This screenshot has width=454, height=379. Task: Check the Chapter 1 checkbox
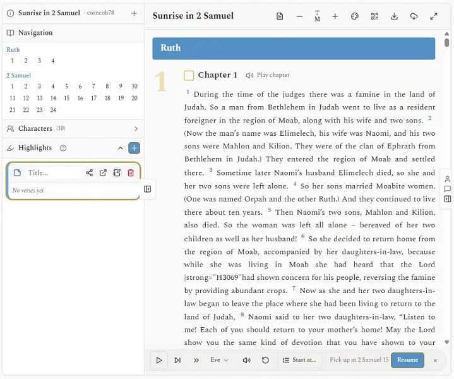[x=189, y=75]
